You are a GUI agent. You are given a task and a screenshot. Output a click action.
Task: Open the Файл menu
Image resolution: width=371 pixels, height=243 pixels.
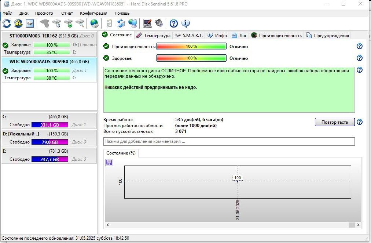7,13
